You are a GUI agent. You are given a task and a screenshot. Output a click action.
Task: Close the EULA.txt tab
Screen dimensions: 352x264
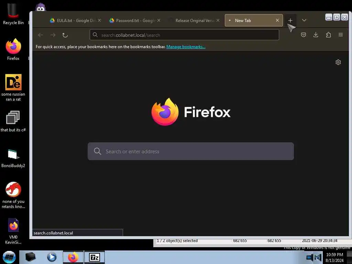[x=99, y=20]
